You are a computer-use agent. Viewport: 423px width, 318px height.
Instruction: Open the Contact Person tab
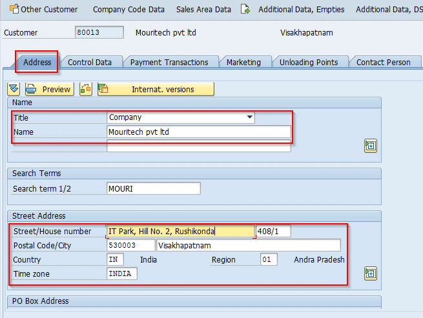[x=384, y=62]
